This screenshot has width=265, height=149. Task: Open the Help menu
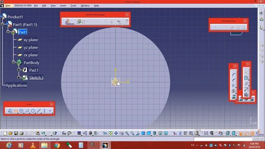(x=96, y=5)
